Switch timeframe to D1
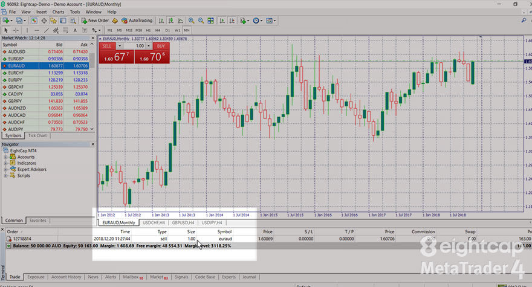Screen dimensions: 532x287 point(167,30)
